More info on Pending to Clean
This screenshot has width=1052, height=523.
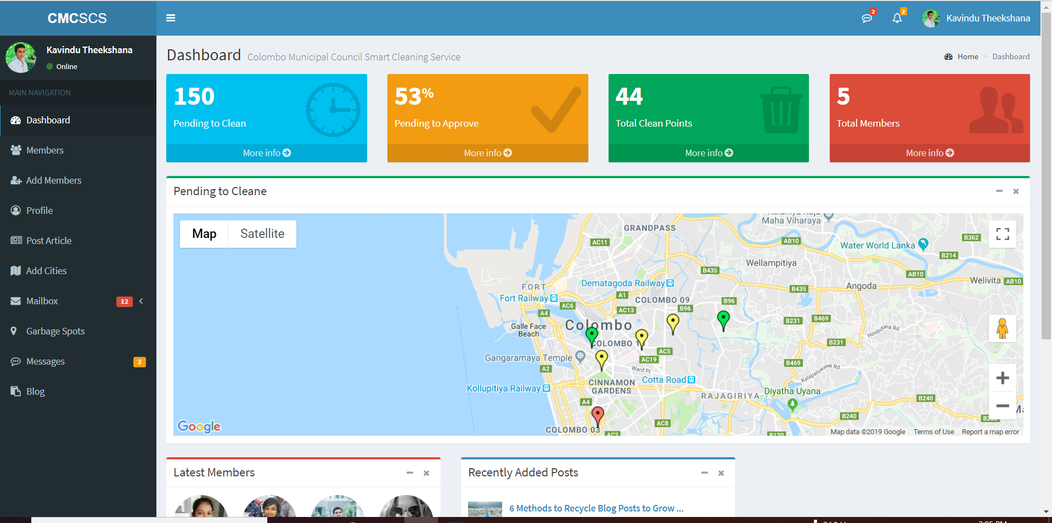267,153
